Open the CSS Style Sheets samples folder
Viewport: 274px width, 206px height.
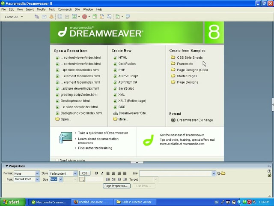tap(189, 58)
